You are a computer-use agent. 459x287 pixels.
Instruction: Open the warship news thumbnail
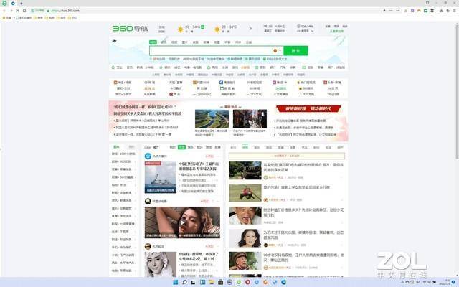point(161,177)
